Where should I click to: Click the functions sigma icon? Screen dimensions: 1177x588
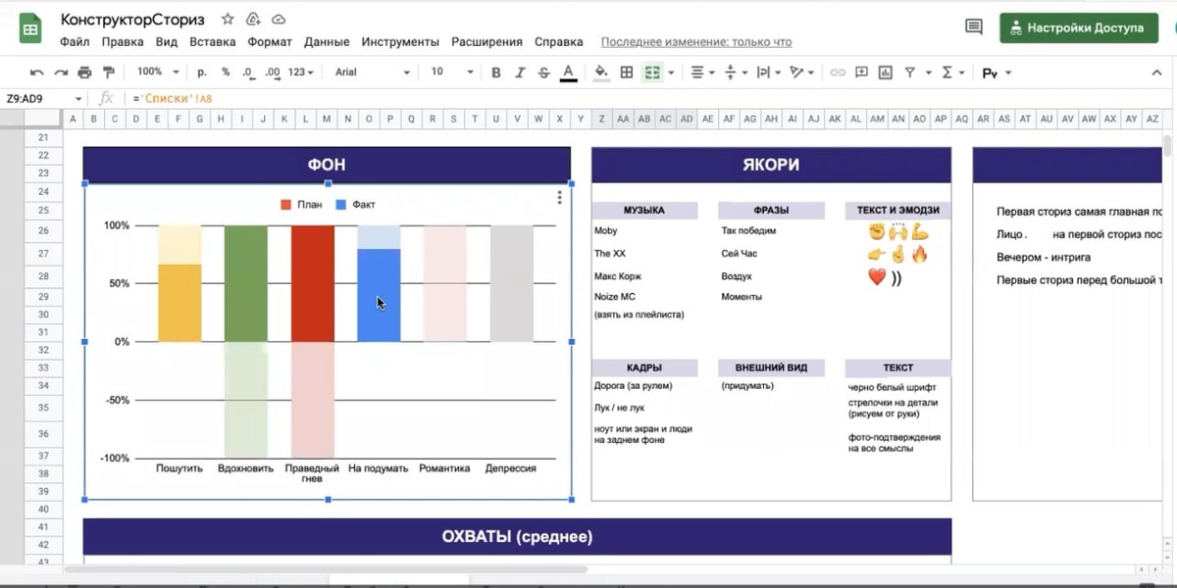point(947,73)
